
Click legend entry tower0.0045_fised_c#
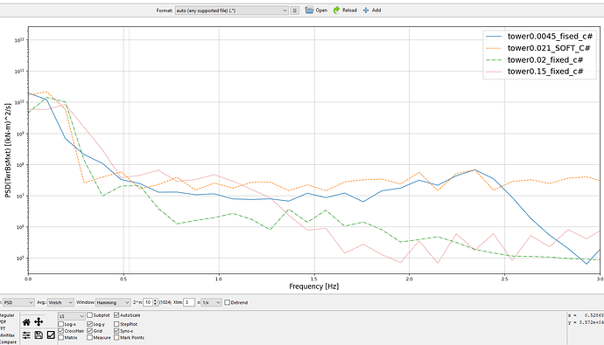point(550,36)
